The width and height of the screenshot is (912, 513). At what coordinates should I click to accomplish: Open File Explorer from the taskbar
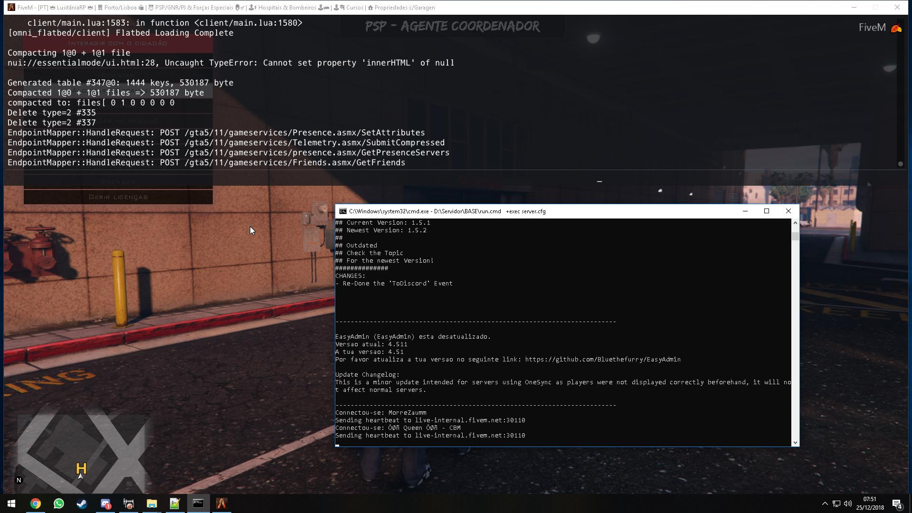tap(152, 503)
